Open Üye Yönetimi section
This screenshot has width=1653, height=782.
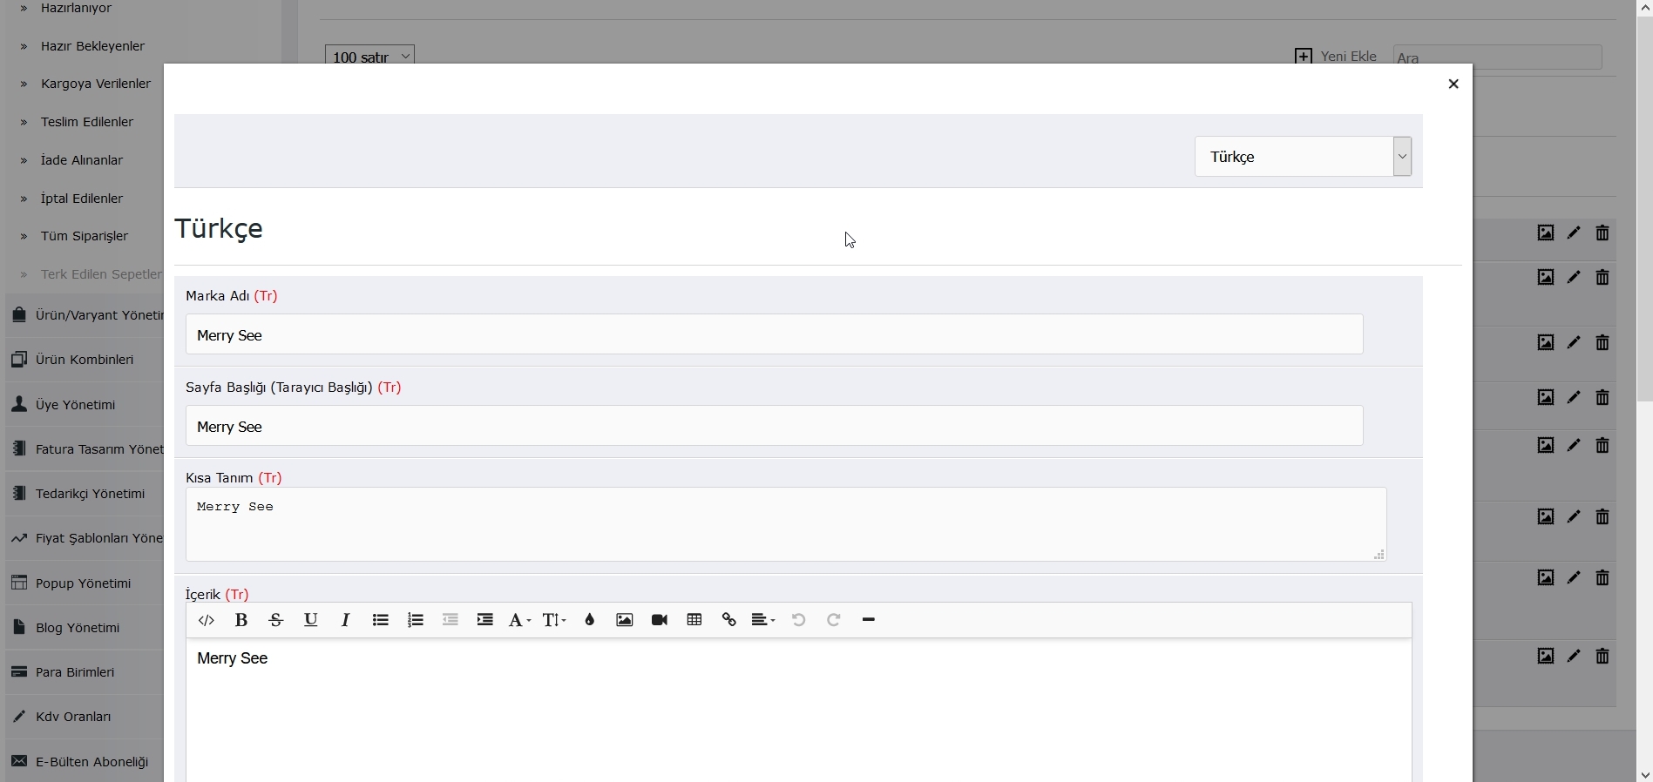tap(85, 405)
